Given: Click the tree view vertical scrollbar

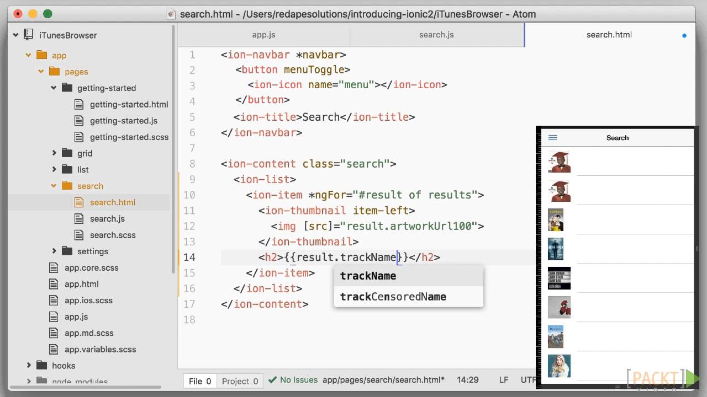Looking at the screenshot, I should [174, 149].
